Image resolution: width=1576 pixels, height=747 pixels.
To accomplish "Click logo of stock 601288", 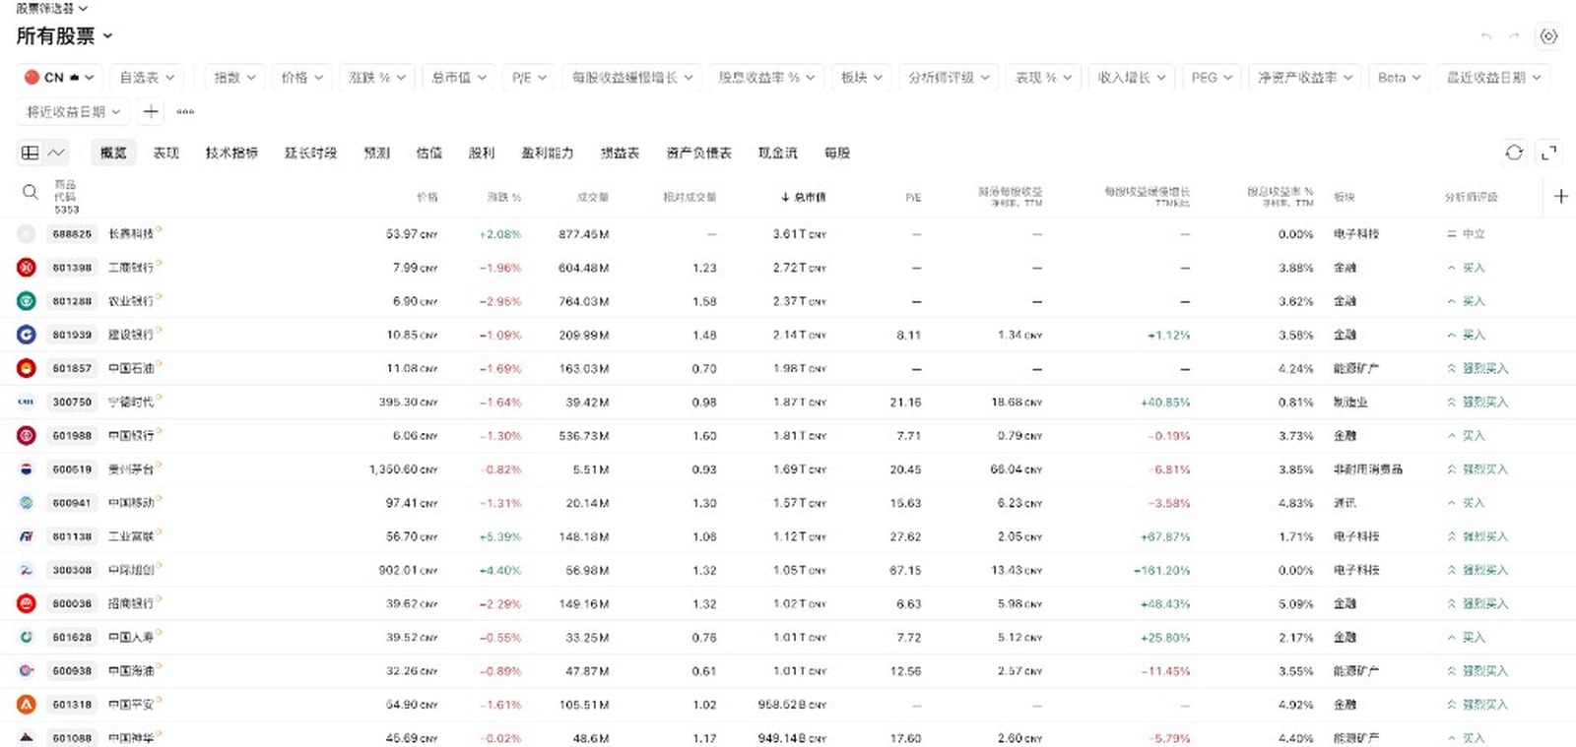I will tap(27, 301).
